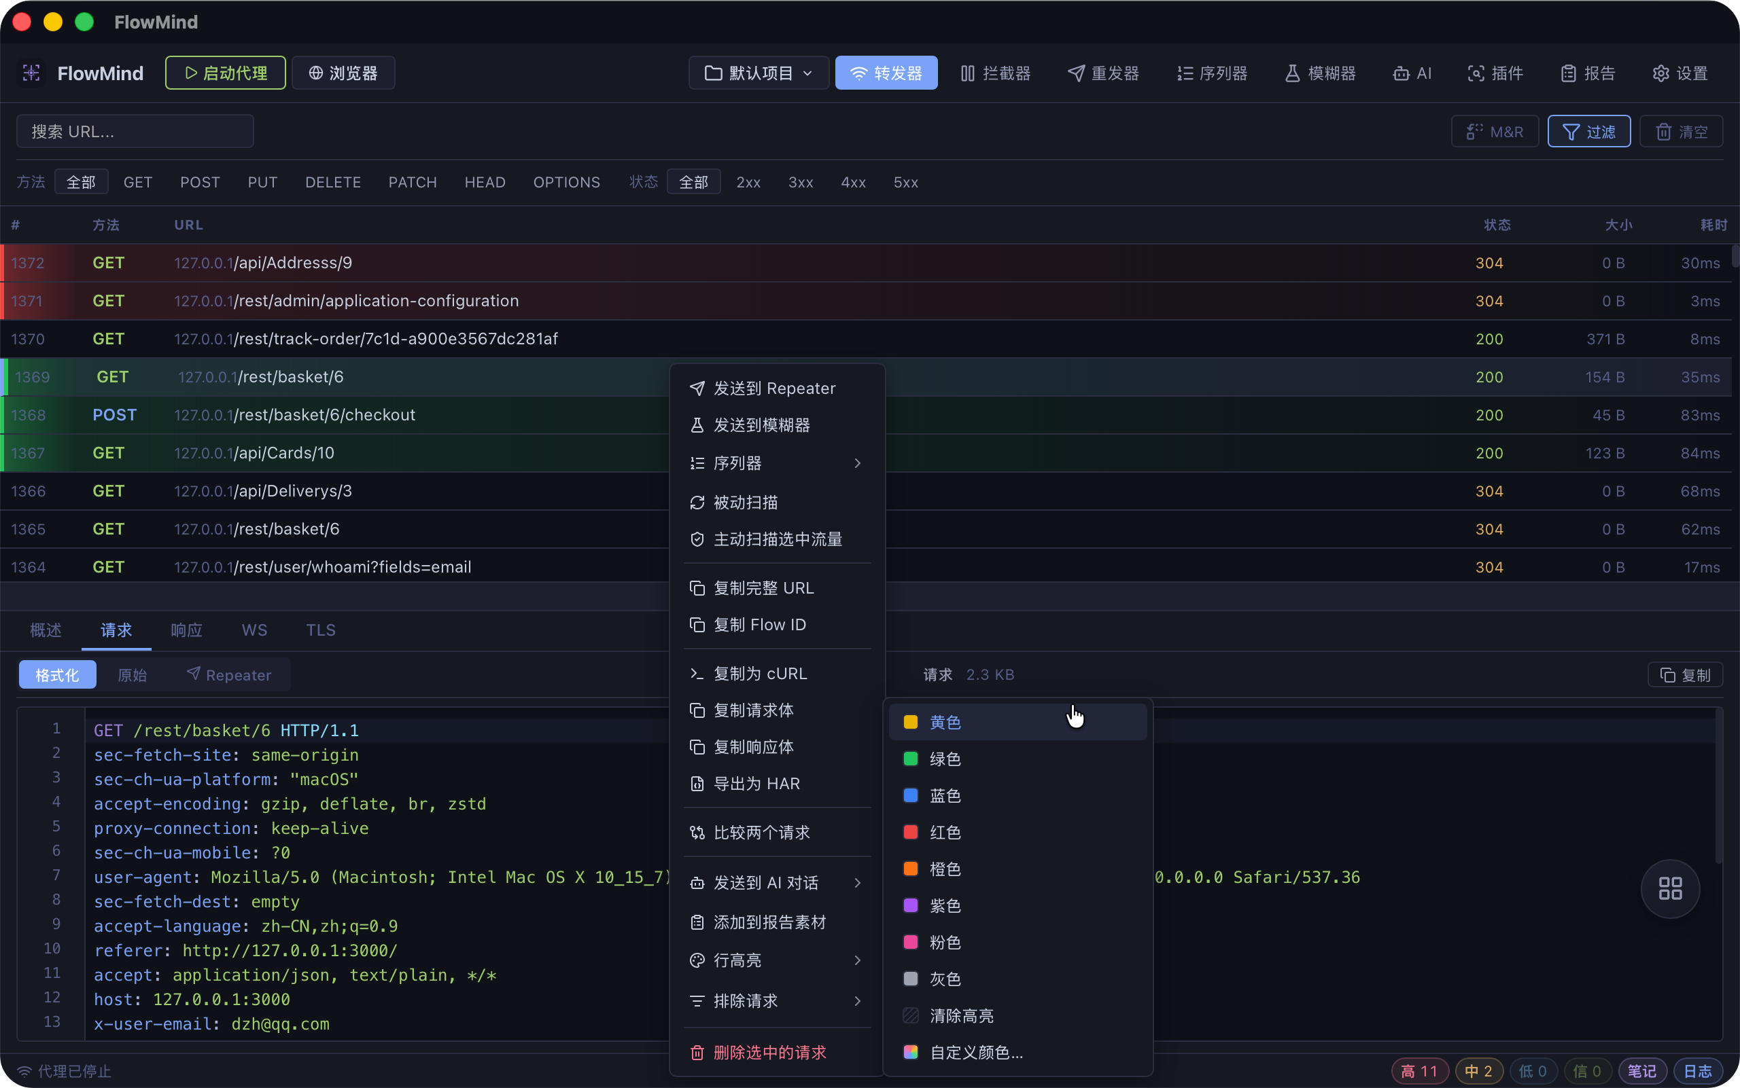Click the 搜索 URL search field
This screenshot has width=1740, height=1088.
coord(135,132)
